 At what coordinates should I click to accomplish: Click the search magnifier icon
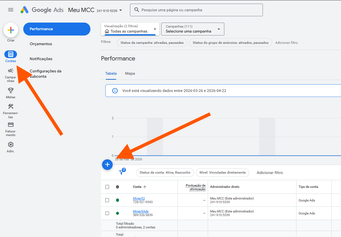click(x=137, y=10)
